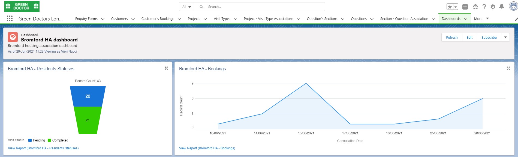Open the Enquiry Forms tab
518x157 pixels.
click(x=86, y=19)
